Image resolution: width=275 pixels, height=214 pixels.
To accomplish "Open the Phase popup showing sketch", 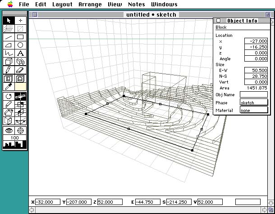I will click(x=254, y=103).
